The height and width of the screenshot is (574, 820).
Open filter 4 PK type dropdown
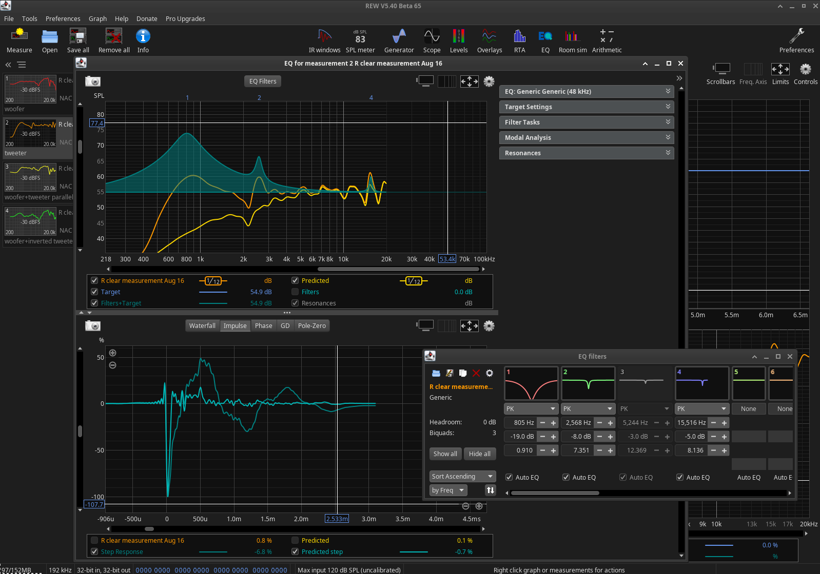(x=702, y=408)
